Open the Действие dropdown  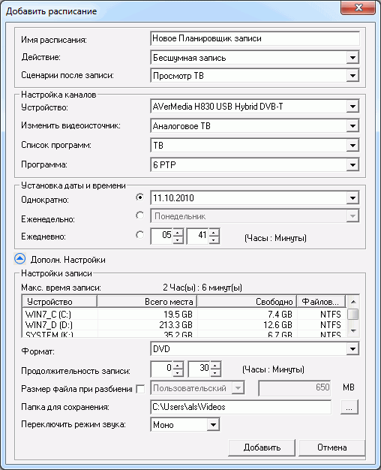point(352,58)
